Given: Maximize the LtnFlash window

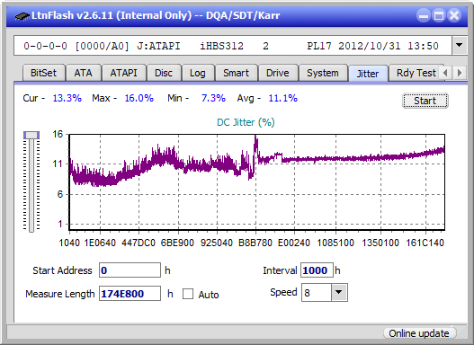Looking at the screenshot, I should tap(439, 15).
